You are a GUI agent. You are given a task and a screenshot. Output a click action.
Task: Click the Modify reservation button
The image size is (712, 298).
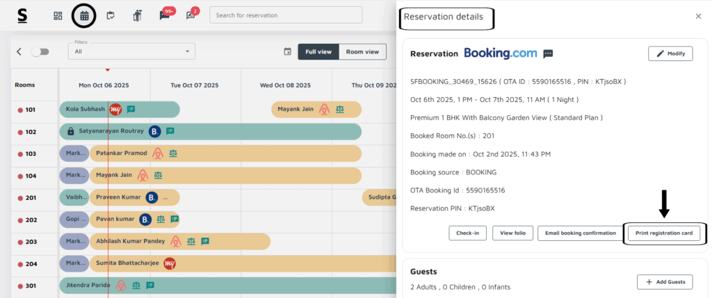coord(670,53)
